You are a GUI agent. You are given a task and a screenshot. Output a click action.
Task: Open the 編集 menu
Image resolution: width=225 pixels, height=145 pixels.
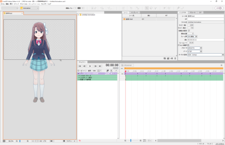(7, 4)
